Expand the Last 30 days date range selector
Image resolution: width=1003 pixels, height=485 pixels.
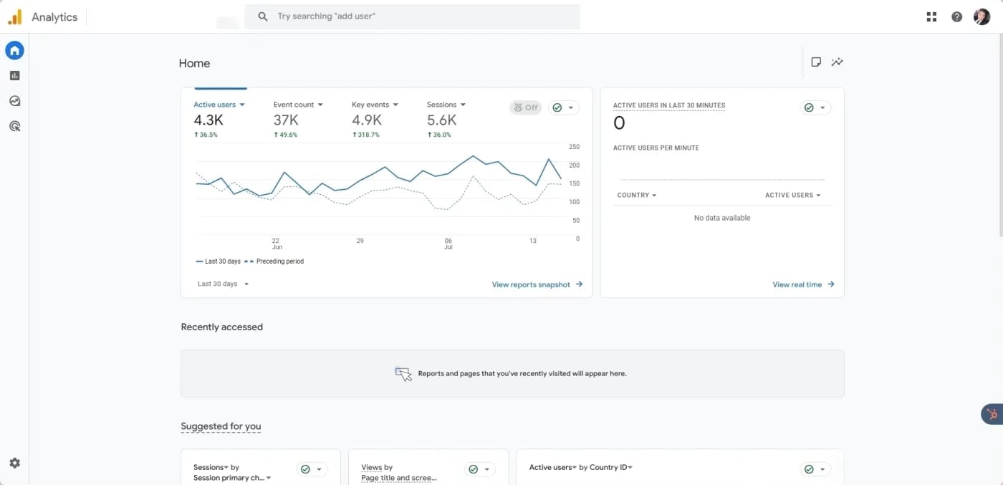(x=223, y=284)
